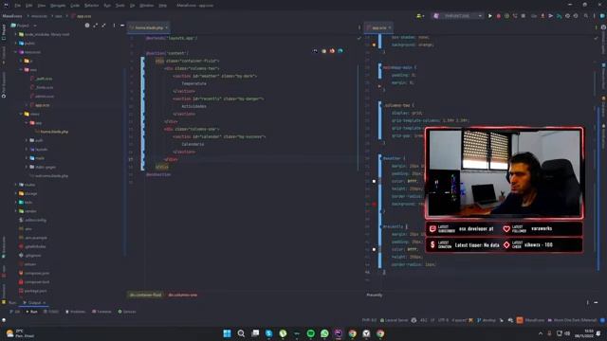Run the selected configuration with play button
Viewport: 607px width, 341px height.
tap(490, 16)
